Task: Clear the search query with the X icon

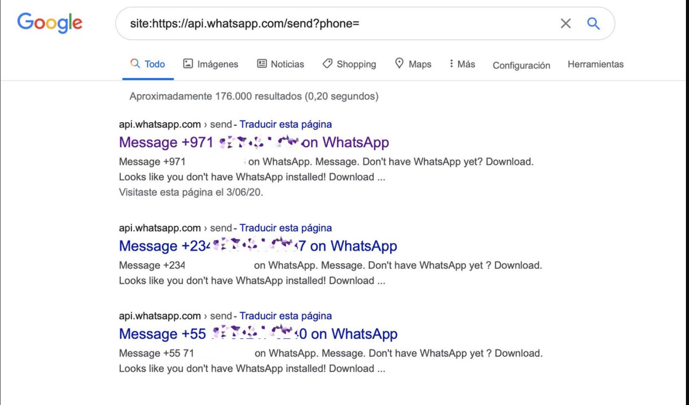Action: tap(565, 23)
